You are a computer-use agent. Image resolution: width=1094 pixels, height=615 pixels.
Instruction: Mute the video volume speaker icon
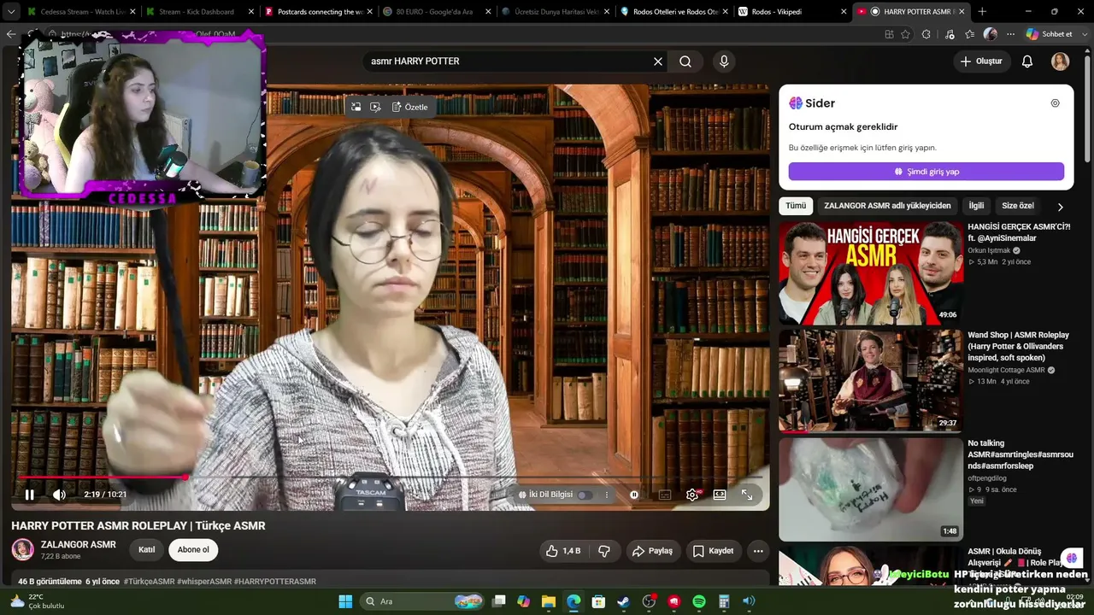tap(59, 495)
